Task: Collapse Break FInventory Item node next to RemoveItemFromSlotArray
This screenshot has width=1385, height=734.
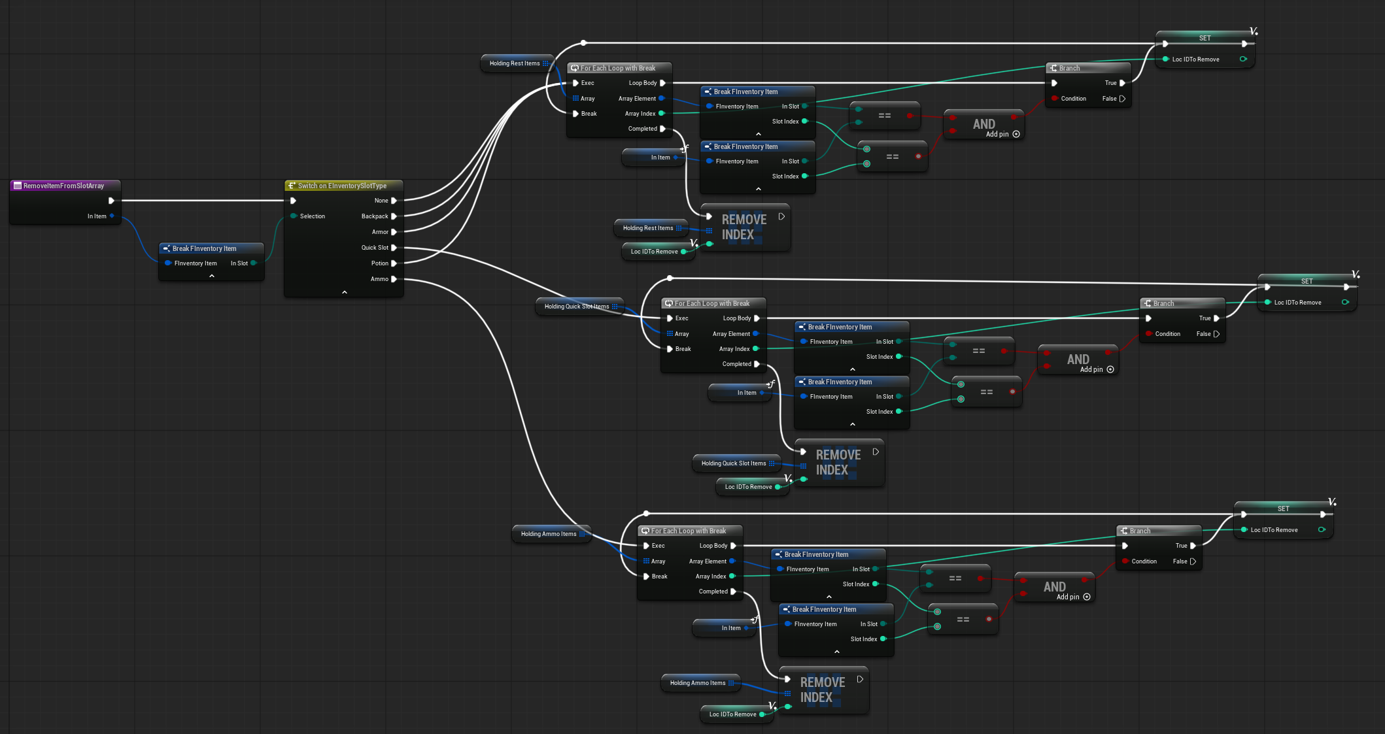Action: [212, 276]
